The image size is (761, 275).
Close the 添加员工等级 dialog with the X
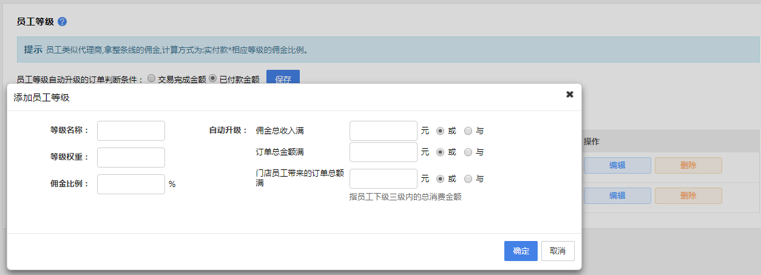(x=569, y=94)
